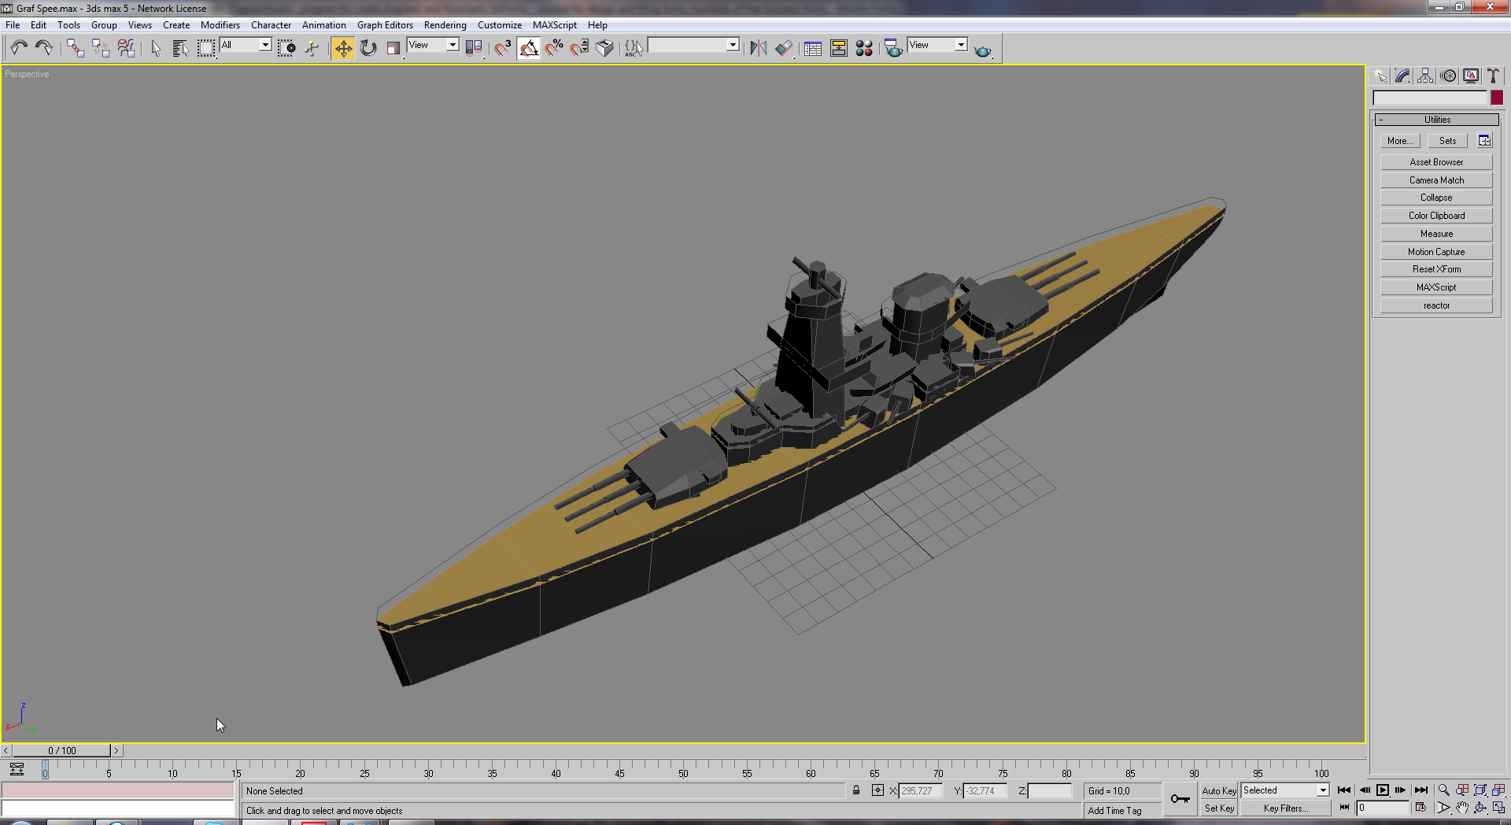Open the key filter Selected dropdown
Viewport: 1511px width, 825px height.
pos(1285,790)
